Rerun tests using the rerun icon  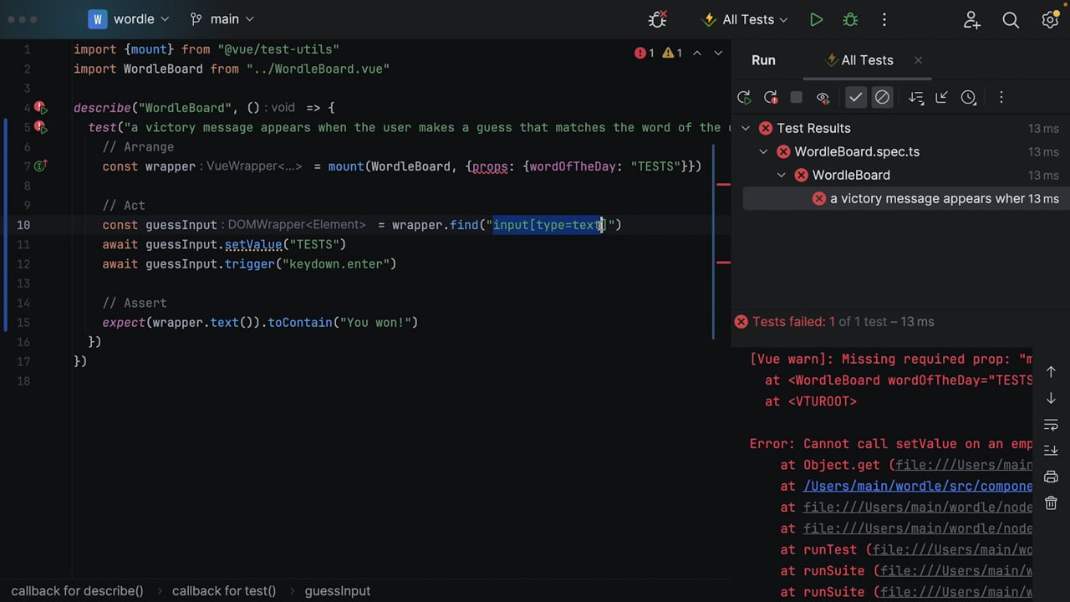pyautogui.click(x=744, y=98)
